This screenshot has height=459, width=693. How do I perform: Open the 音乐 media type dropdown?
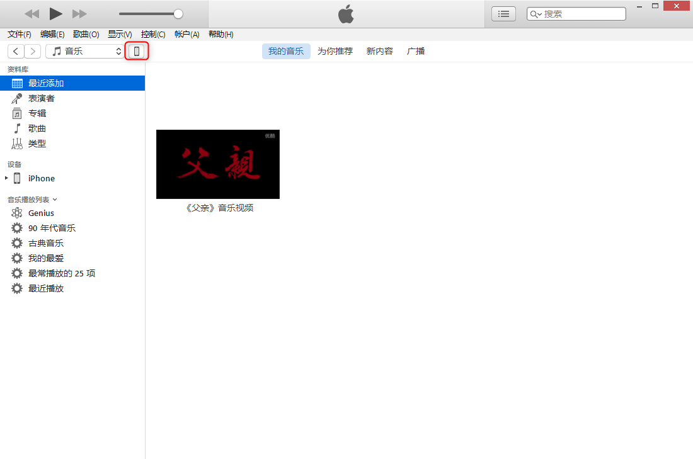(86, 51)
